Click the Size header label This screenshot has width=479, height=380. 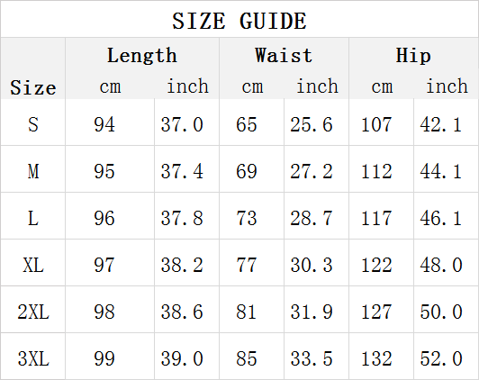[33, 87]
